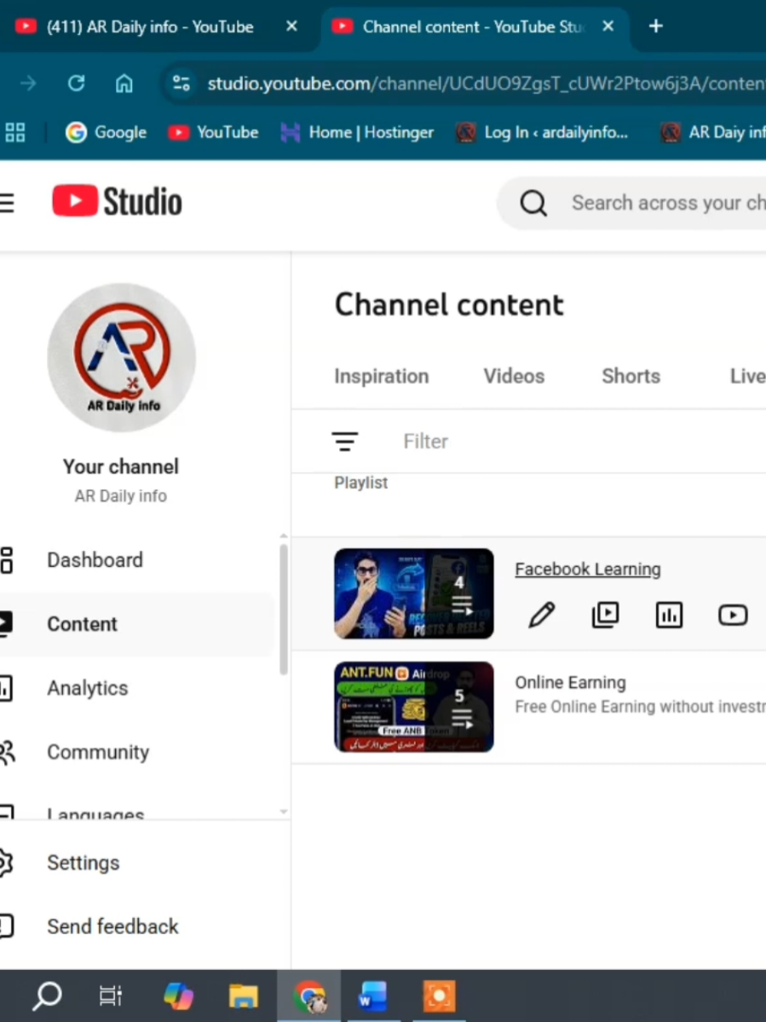Image resolution: width=766 pixels, height=1022 pixels.
Task: Click the AR Daily info channel avatar
Action: (121, 357)
